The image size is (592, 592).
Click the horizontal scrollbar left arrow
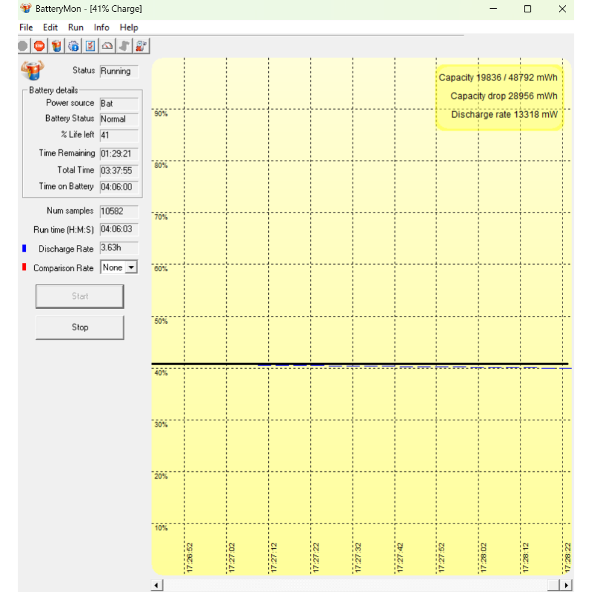[x=157, y=585]
